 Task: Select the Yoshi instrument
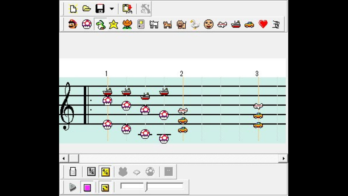pos(100,24)
